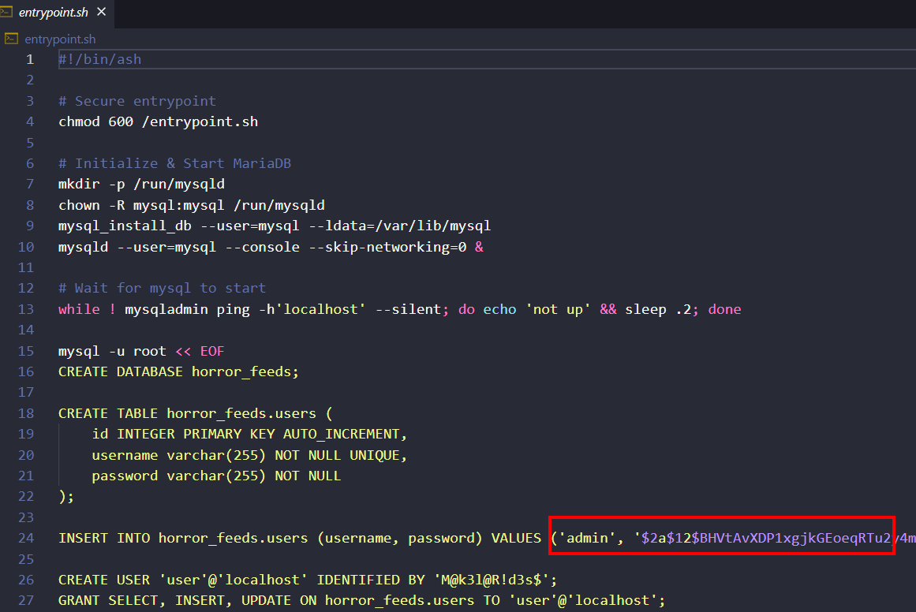Image resolution: width=916 pixels, height=612 pixels.
Task: Click line number 1 in the gutter
Action: (30, 59)
